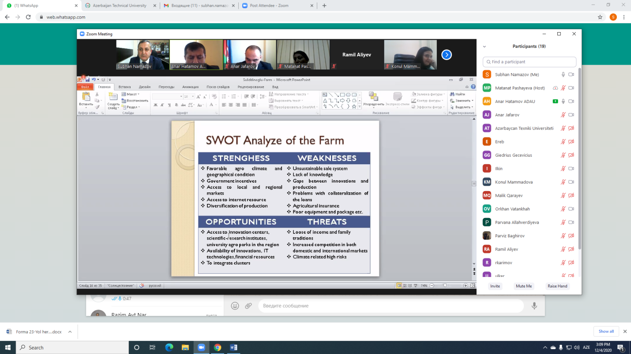631x354 pixels.
Task: Click PowerPoint normal view status icon
Action: [399, 285]
